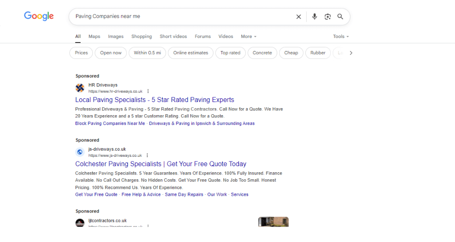The height and width of the screenshot is (242, 455).
Task: Open ljtcontractors ad house thumbnail image
Action: (x=273, y=222)
